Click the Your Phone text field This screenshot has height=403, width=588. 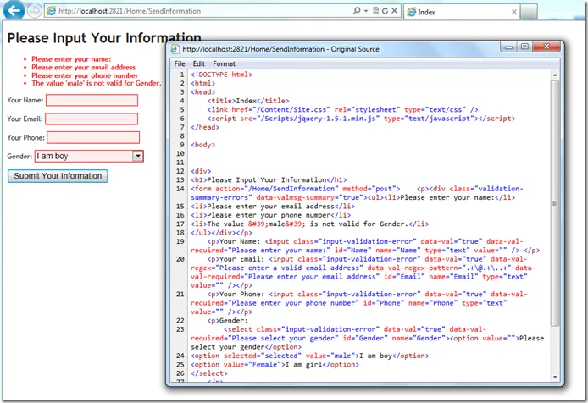tap(93, 137)
